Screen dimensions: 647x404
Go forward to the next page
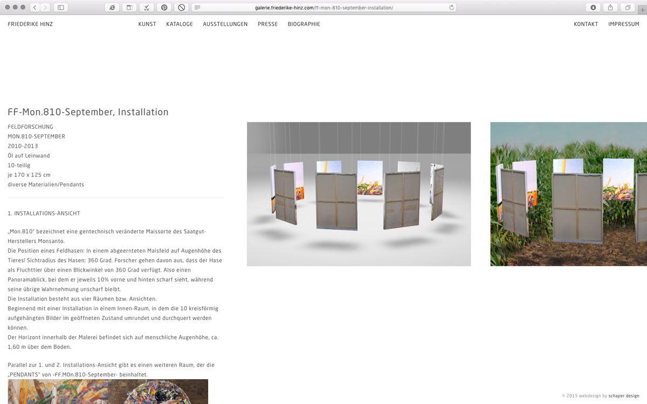pos(45,8)
